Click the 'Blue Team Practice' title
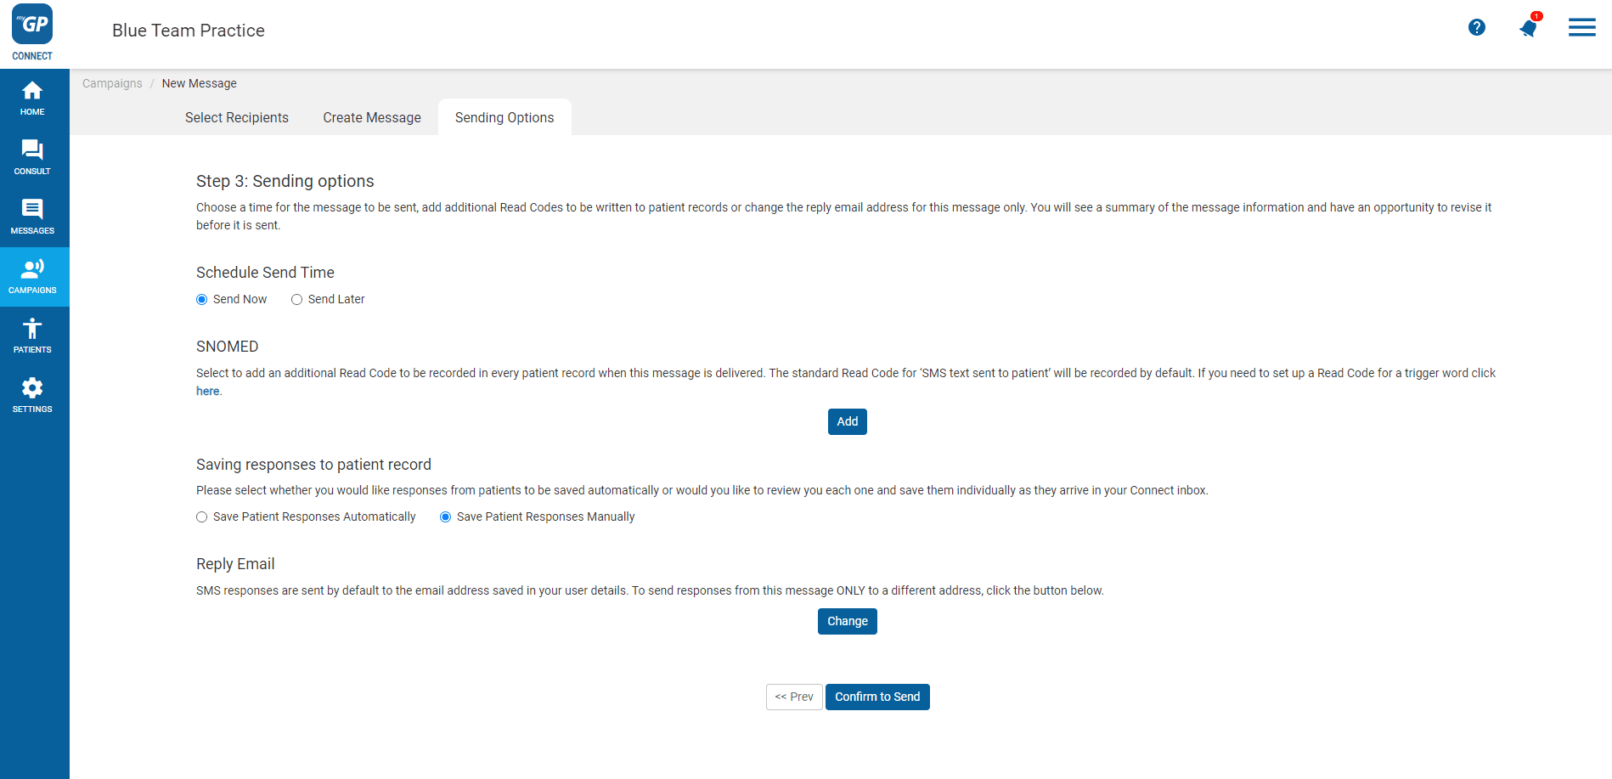 click(189, 31)
